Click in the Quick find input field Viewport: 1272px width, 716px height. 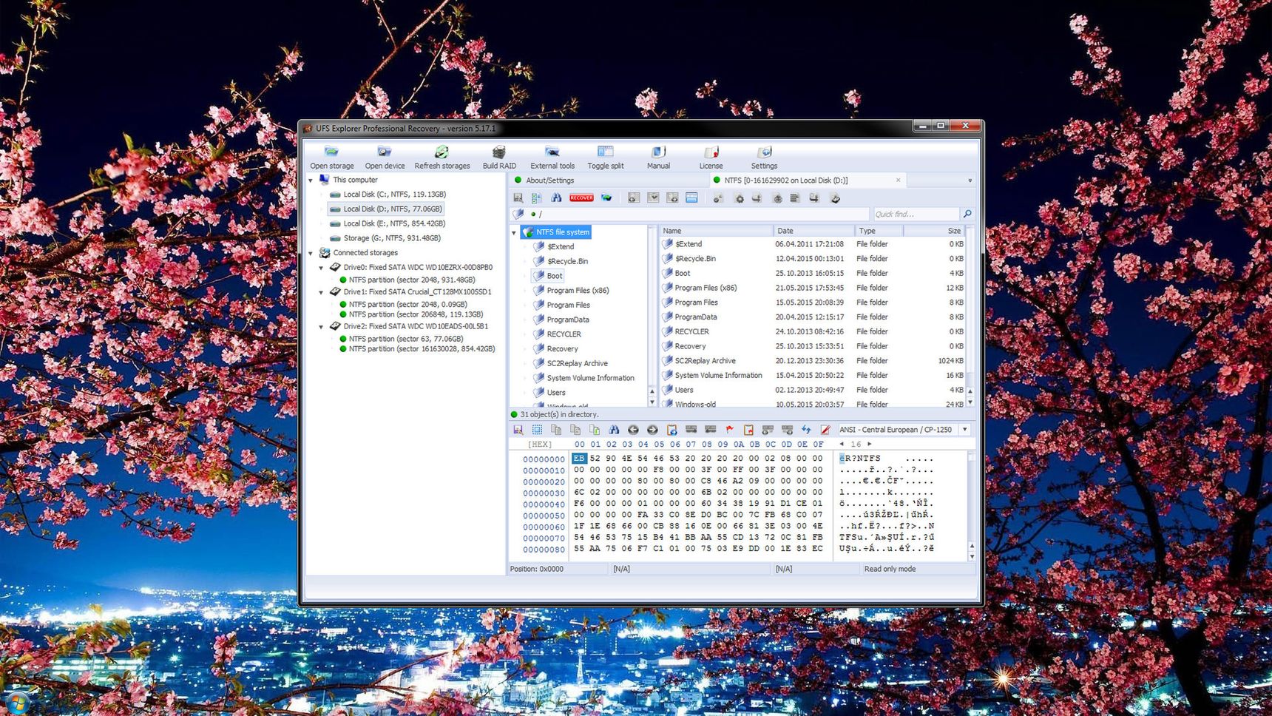click(916, 214)
